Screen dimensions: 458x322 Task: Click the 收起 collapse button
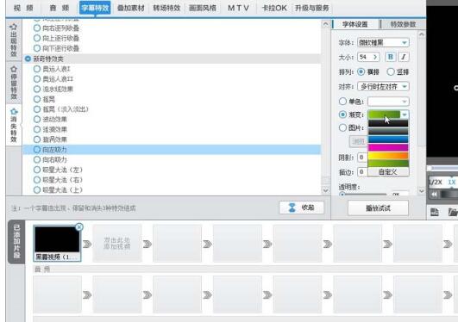(301, 207)
